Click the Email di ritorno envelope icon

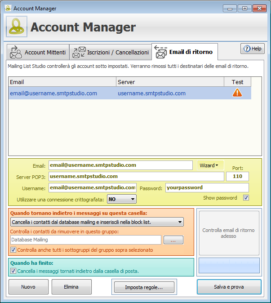coord(160,53)
